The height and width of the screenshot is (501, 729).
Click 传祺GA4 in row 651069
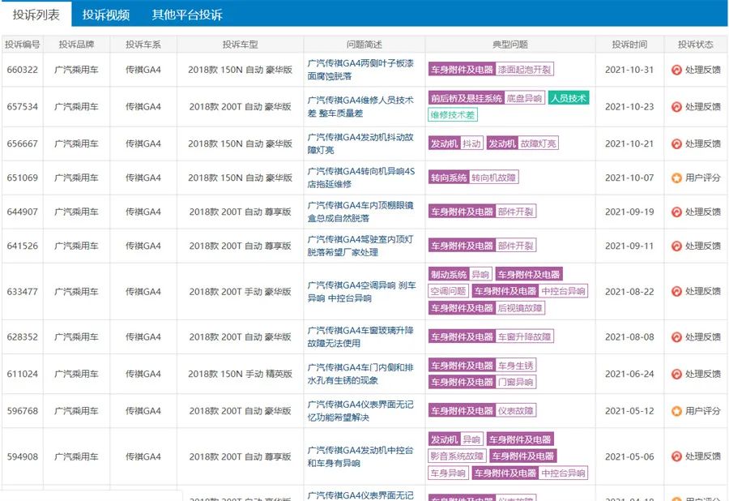(x=143, y=178)
